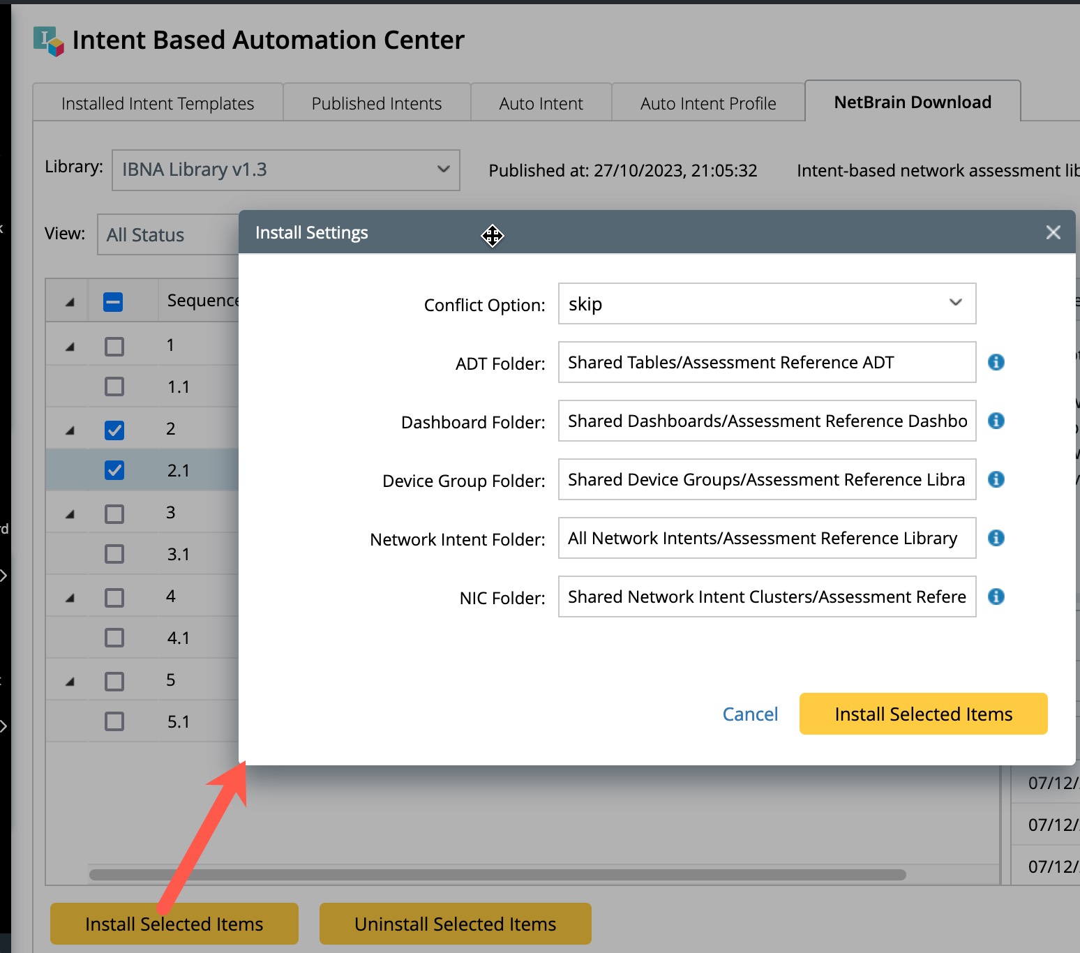Click info icon next to ADT Folder
The width and height of the screenshot is (1080, 953).
(x=996, y=362)
